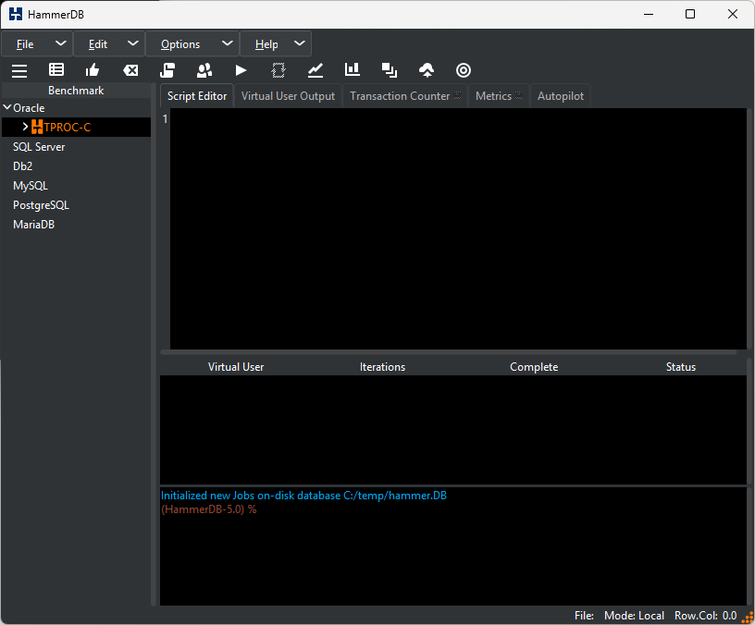
Task: Expand the Help menu dropdown arrow
Action: point(300,43)
